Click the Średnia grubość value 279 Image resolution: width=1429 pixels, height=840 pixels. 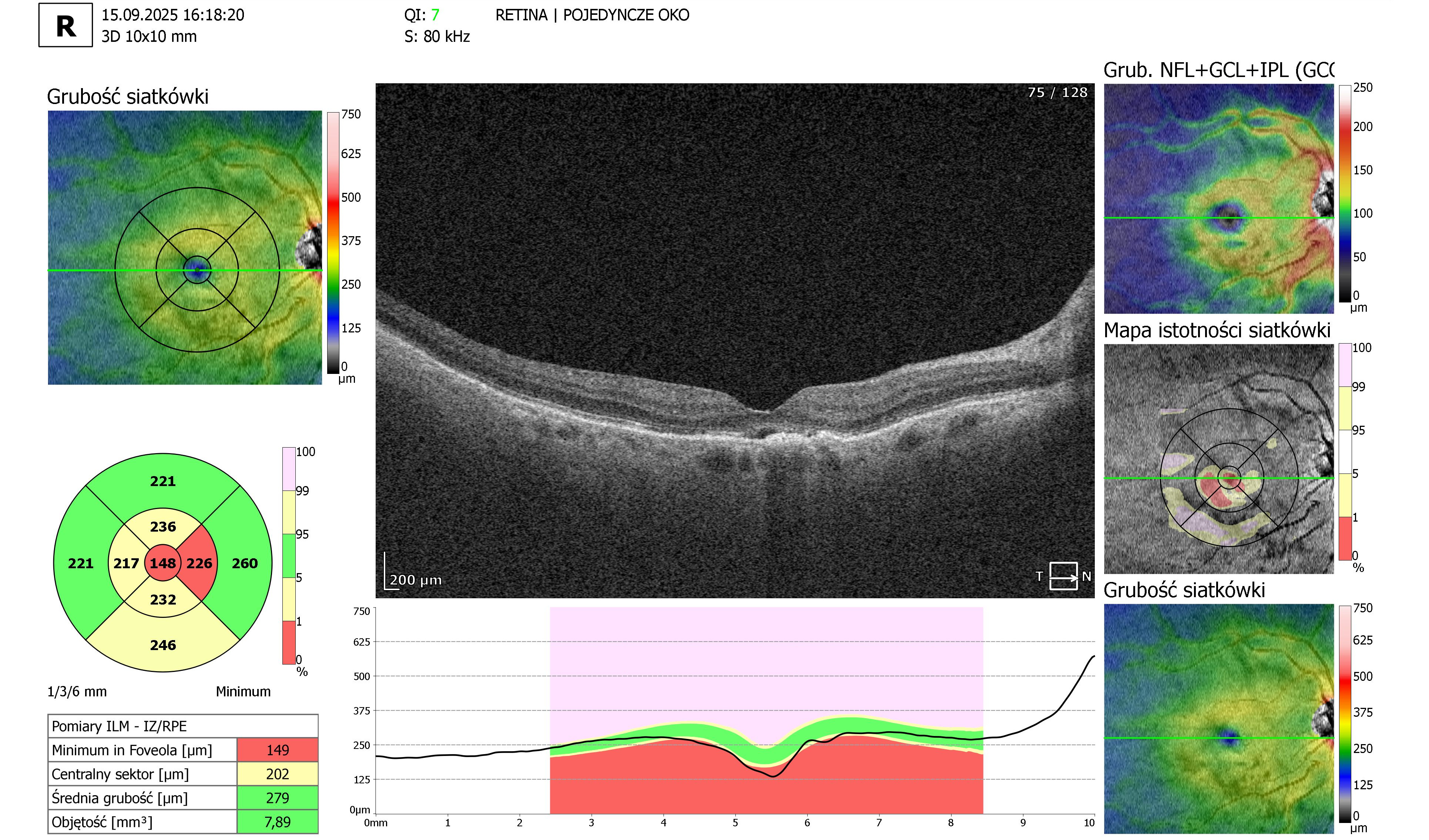click(277, 797)
